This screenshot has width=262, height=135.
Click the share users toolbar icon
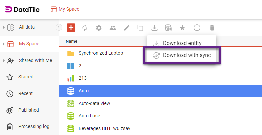(113, 28)
